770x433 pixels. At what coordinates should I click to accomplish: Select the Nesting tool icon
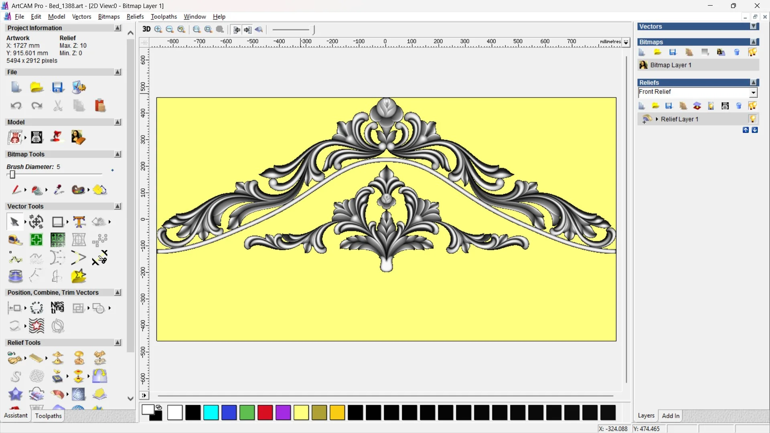point(57,308)
